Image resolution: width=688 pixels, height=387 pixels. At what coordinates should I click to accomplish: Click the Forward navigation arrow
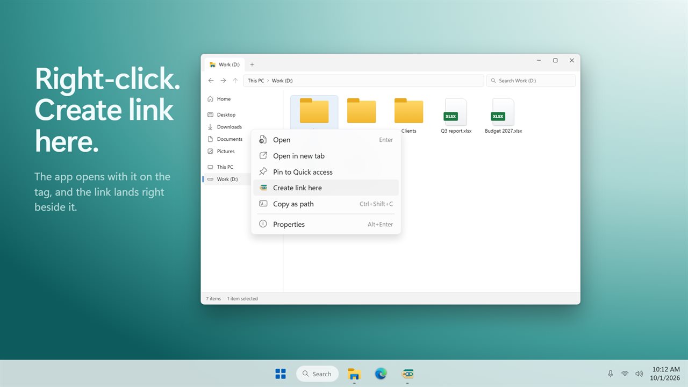click(223, 81)
